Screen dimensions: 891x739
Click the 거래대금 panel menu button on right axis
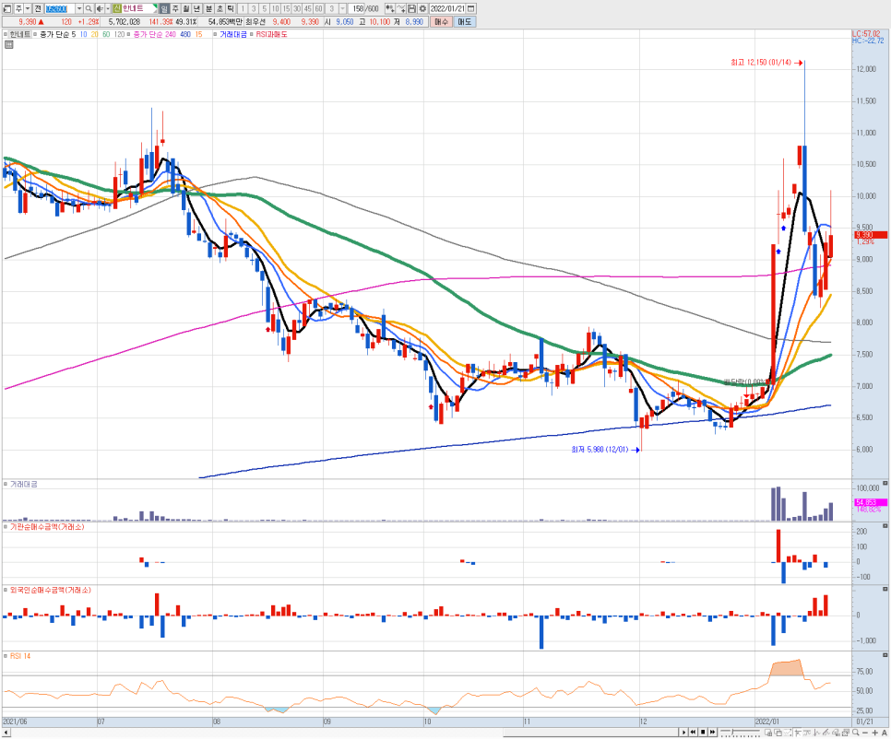point(885,484)
